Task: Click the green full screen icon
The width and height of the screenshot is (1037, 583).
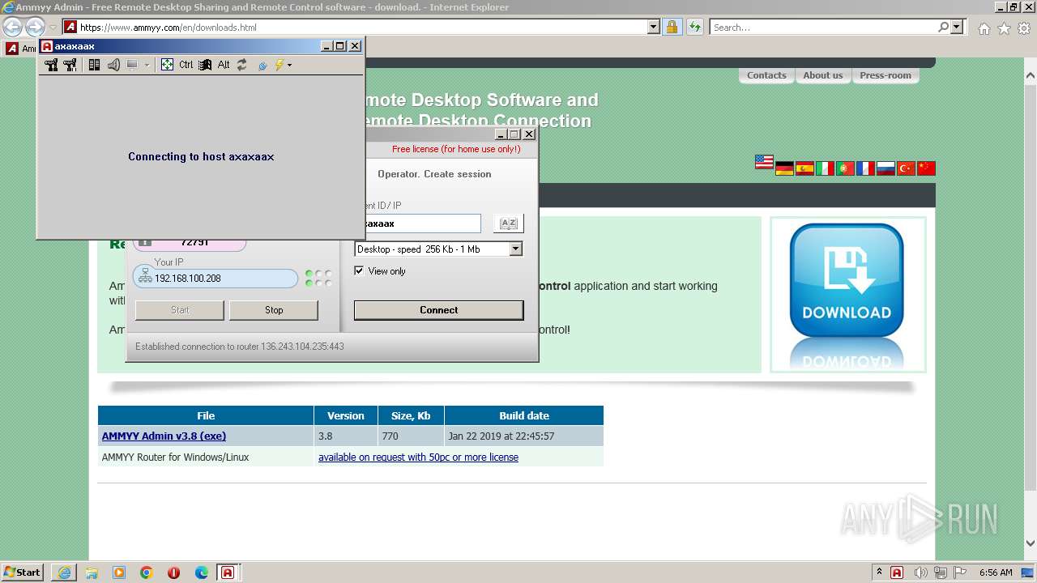Action: click(167, 65)
